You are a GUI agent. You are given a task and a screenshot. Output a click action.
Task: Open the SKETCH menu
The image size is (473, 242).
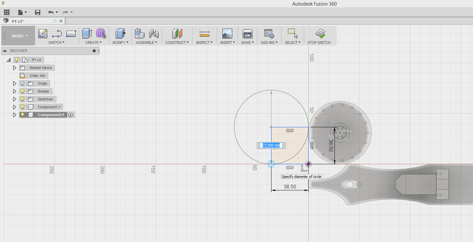pos(56,43)
